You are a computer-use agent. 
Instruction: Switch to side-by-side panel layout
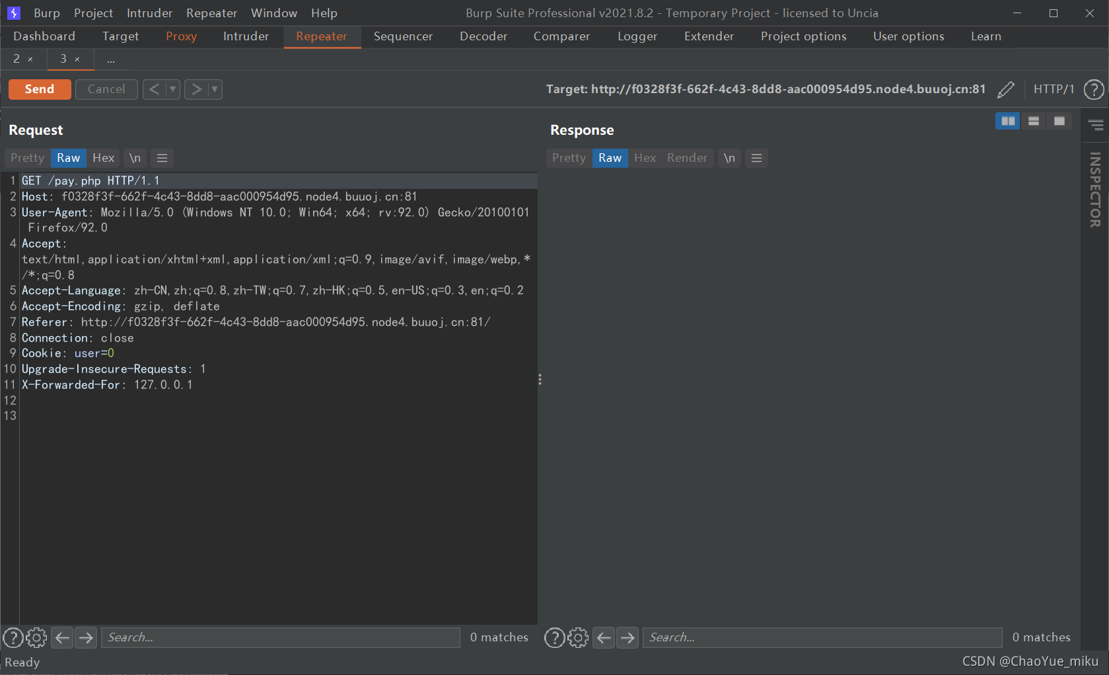1007,121
